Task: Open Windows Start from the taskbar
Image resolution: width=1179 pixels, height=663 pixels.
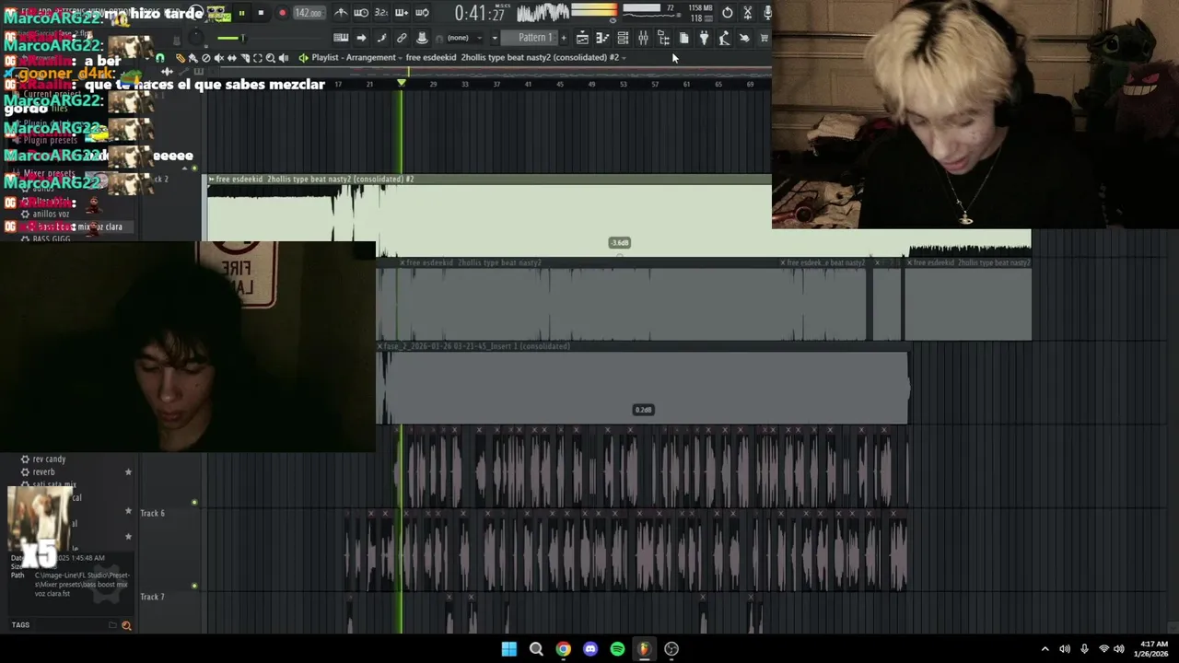Action: 508,649
